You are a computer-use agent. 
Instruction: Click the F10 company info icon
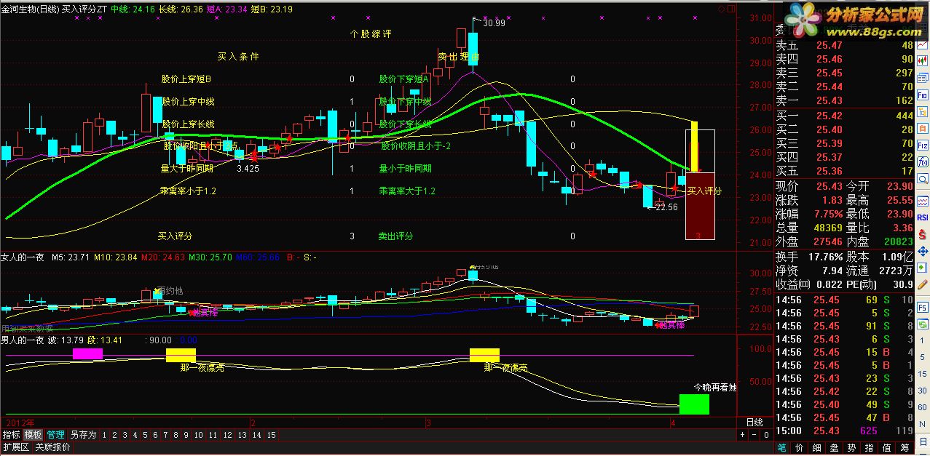tap(922, 95)
